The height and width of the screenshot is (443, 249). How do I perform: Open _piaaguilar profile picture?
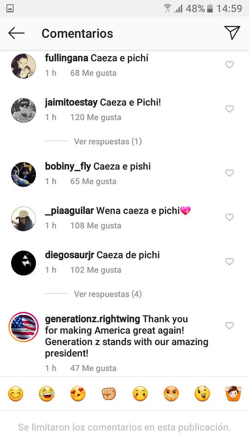tap(24, 219)
